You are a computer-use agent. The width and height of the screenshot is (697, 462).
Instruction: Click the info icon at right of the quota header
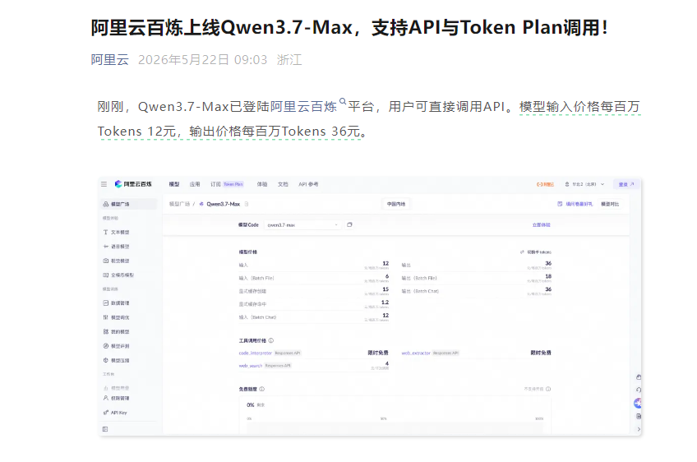coord(548,389)
